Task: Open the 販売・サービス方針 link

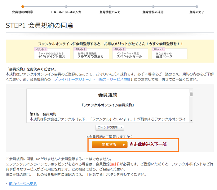Action: click(115, 80)
